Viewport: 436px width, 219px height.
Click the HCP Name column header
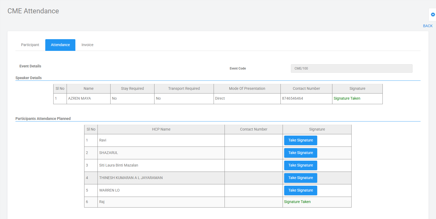(x=161, y=129)
